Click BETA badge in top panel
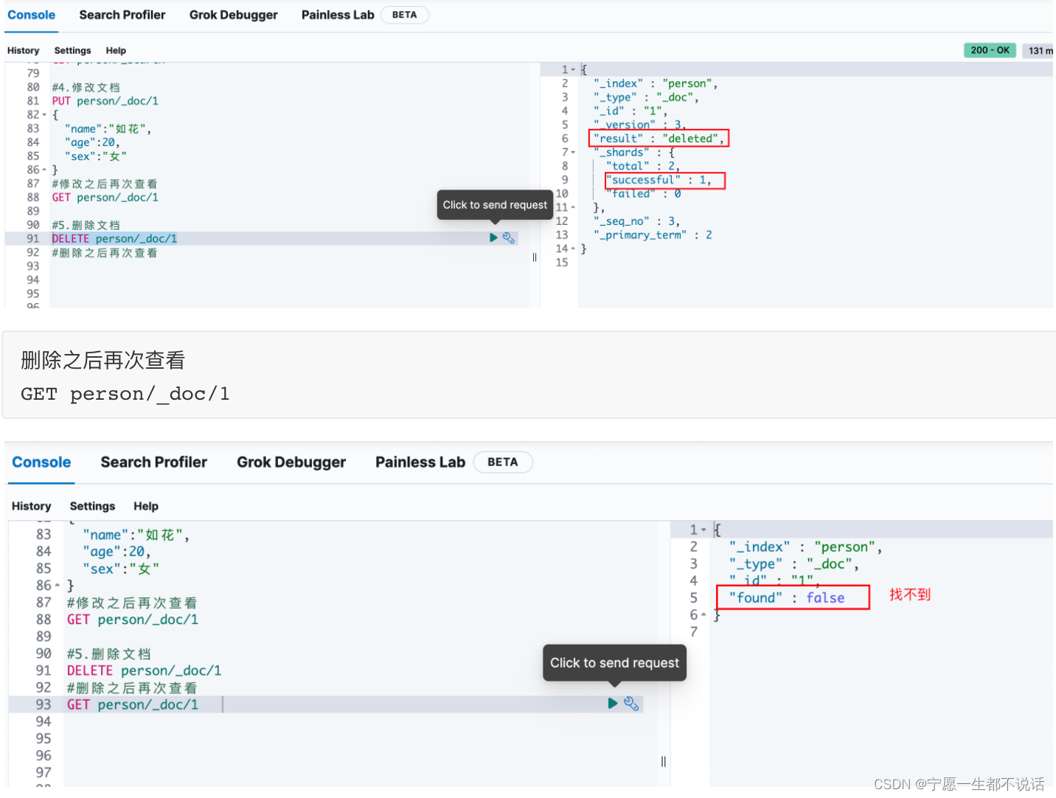 click(x=404, y=15)
